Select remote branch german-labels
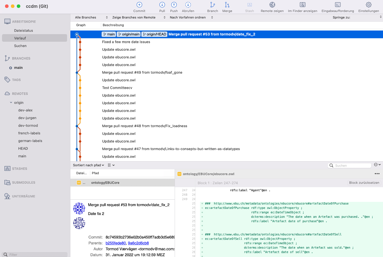 30,141
